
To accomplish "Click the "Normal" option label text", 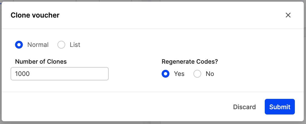I will click(x=38, y=45).
